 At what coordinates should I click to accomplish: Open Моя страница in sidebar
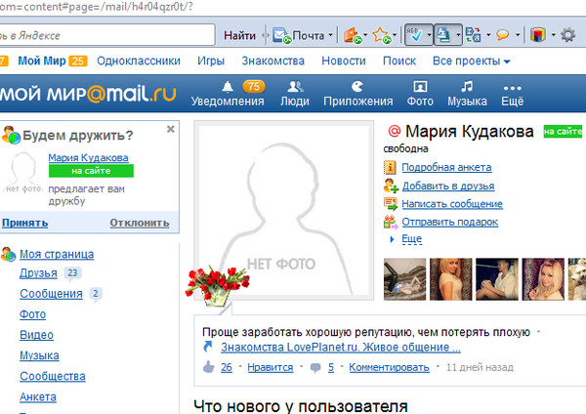[x=57, y=254]
